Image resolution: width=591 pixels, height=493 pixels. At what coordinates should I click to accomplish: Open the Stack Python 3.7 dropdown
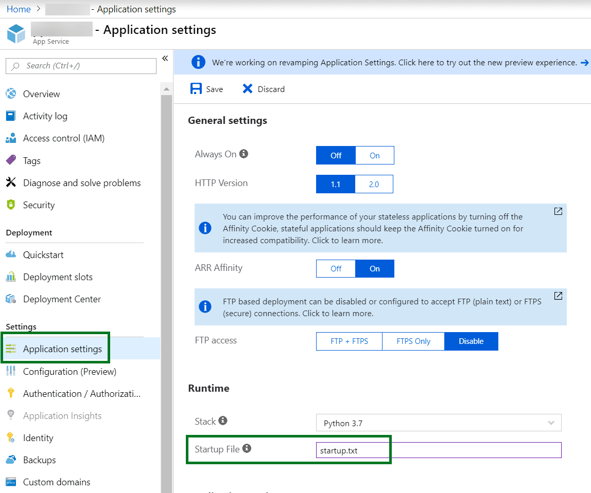click(439, 423)
